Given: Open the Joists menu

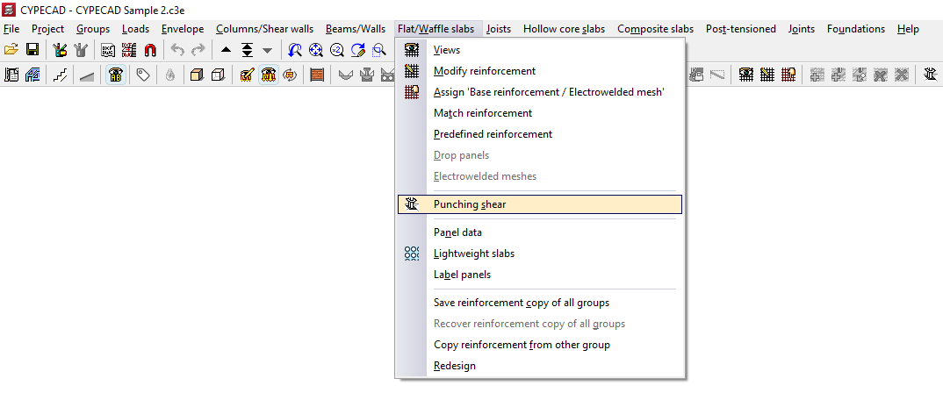Looking at the screenshot, I should (499, 29).
